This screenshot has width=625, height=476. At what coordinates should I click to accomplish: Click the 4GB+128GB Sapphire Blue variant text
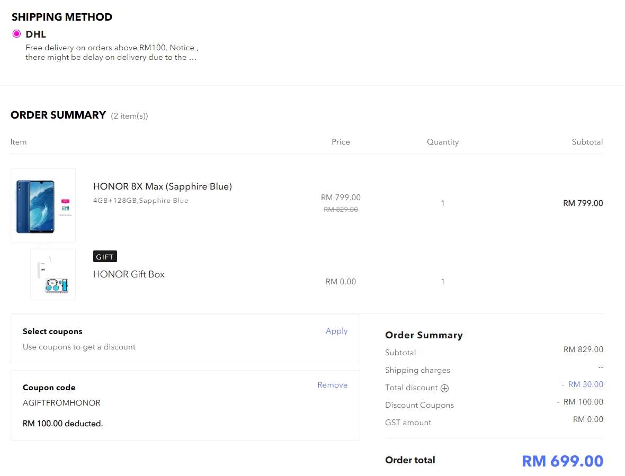coord(140,201)
